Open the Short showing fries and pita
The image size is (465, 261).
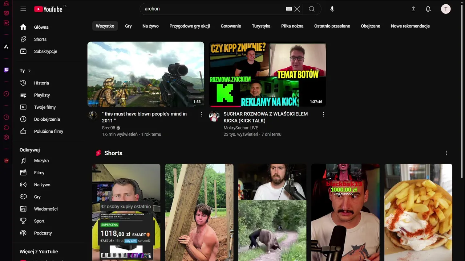pos(418,212)
